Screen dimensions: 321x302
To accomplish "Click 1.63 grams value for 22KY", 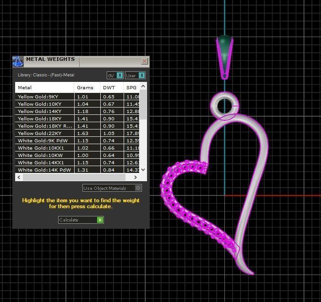I will click(x=82, y=134).
